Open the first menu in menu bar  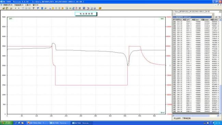pos(8,5)
